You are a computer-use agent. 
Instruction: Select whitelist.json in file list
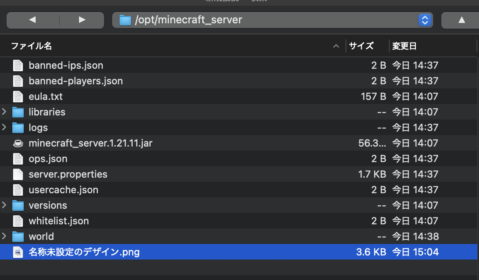point(59,221)
